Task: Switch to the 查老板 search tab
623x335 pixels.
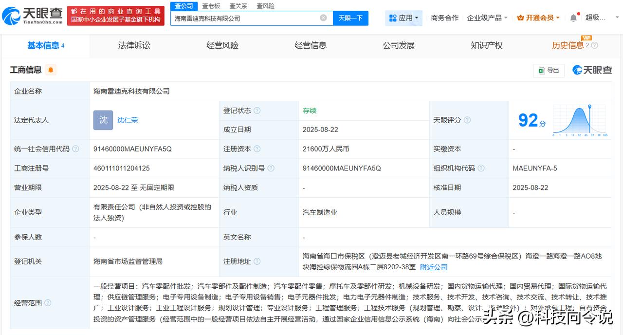Action: click(x=211, y=6)
